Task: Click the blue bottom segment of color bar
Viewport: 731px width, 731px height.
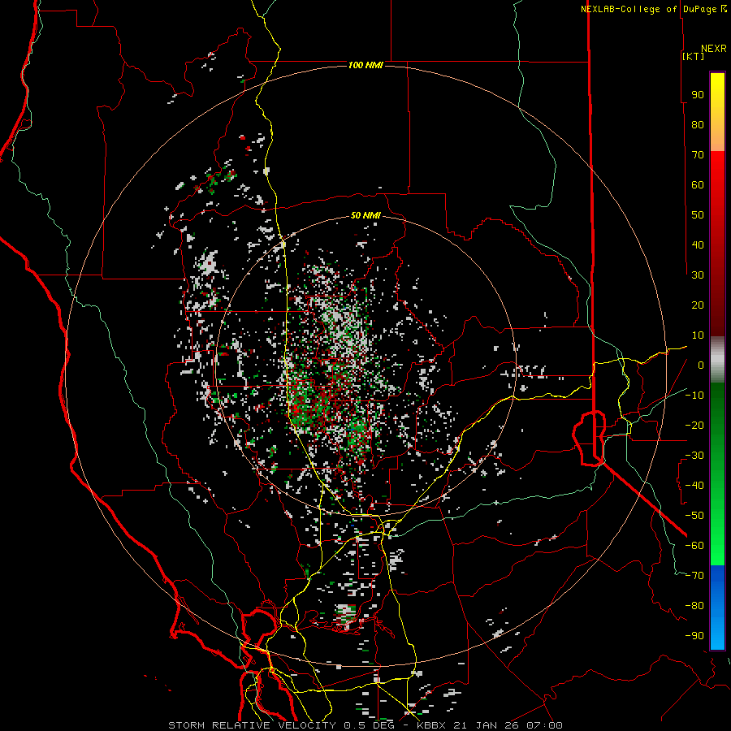Action: coord(717,607)
